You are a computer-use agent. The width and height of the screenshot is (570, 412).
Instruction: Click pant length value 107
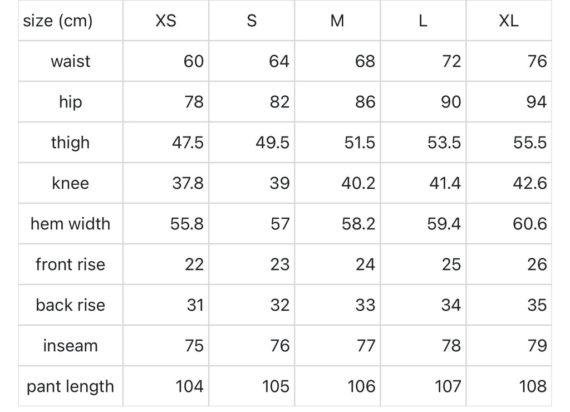pos(448,386)
